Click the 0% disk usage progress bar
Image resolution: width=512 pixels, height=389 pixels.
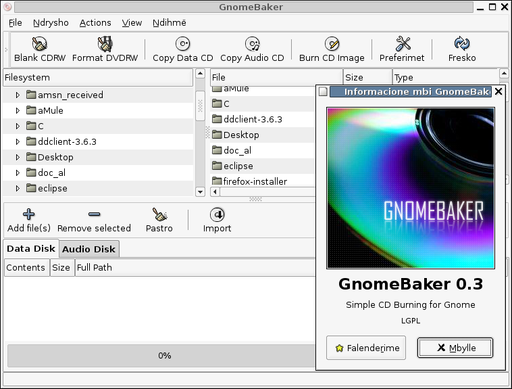(x=161, y=356)
